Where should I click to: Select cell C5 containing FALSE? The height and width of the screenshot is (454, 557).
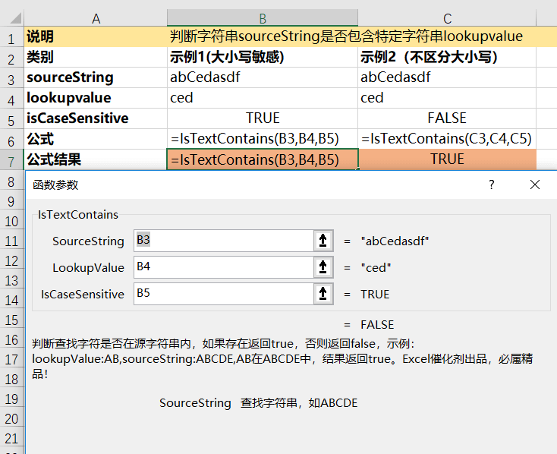(x=447, y=118)
